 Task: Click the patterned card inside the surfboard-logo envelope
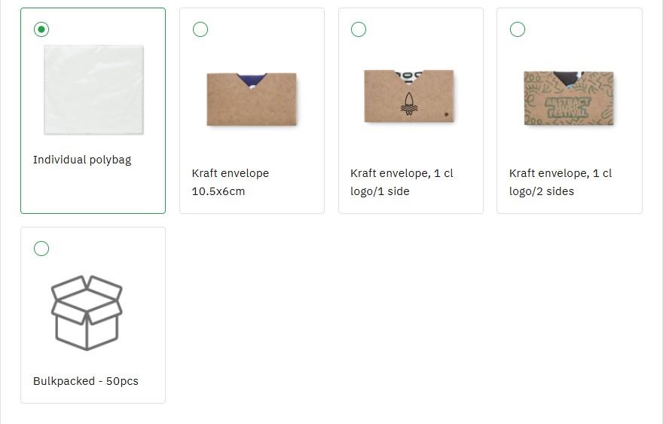click(409, 75)
